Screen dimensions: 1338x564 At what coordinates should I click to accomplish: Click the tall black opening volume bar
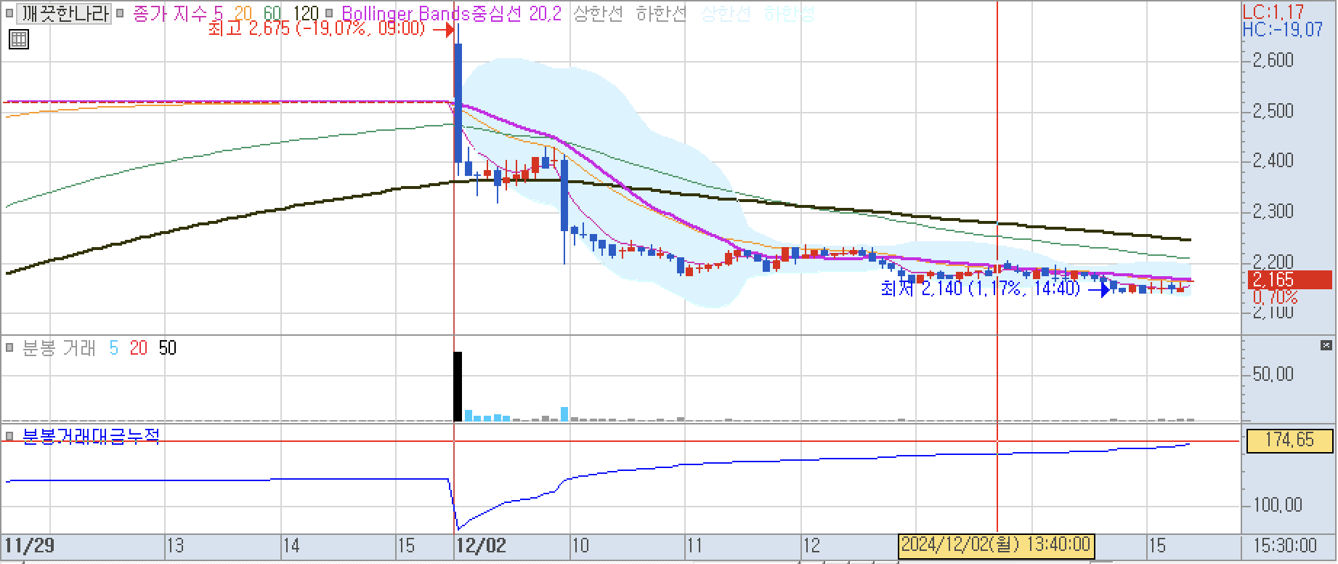458,386
